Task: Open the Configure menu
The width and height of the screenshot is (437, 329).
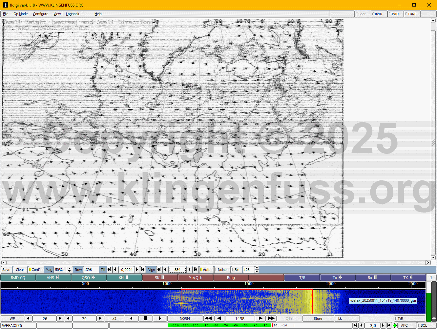Action: coord(40,14)
